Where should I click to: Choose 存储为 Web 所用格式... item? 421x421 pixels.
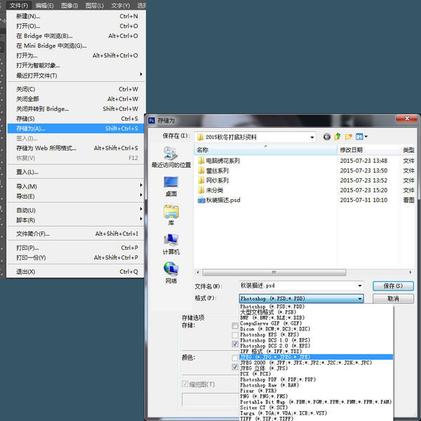point(76,148)
